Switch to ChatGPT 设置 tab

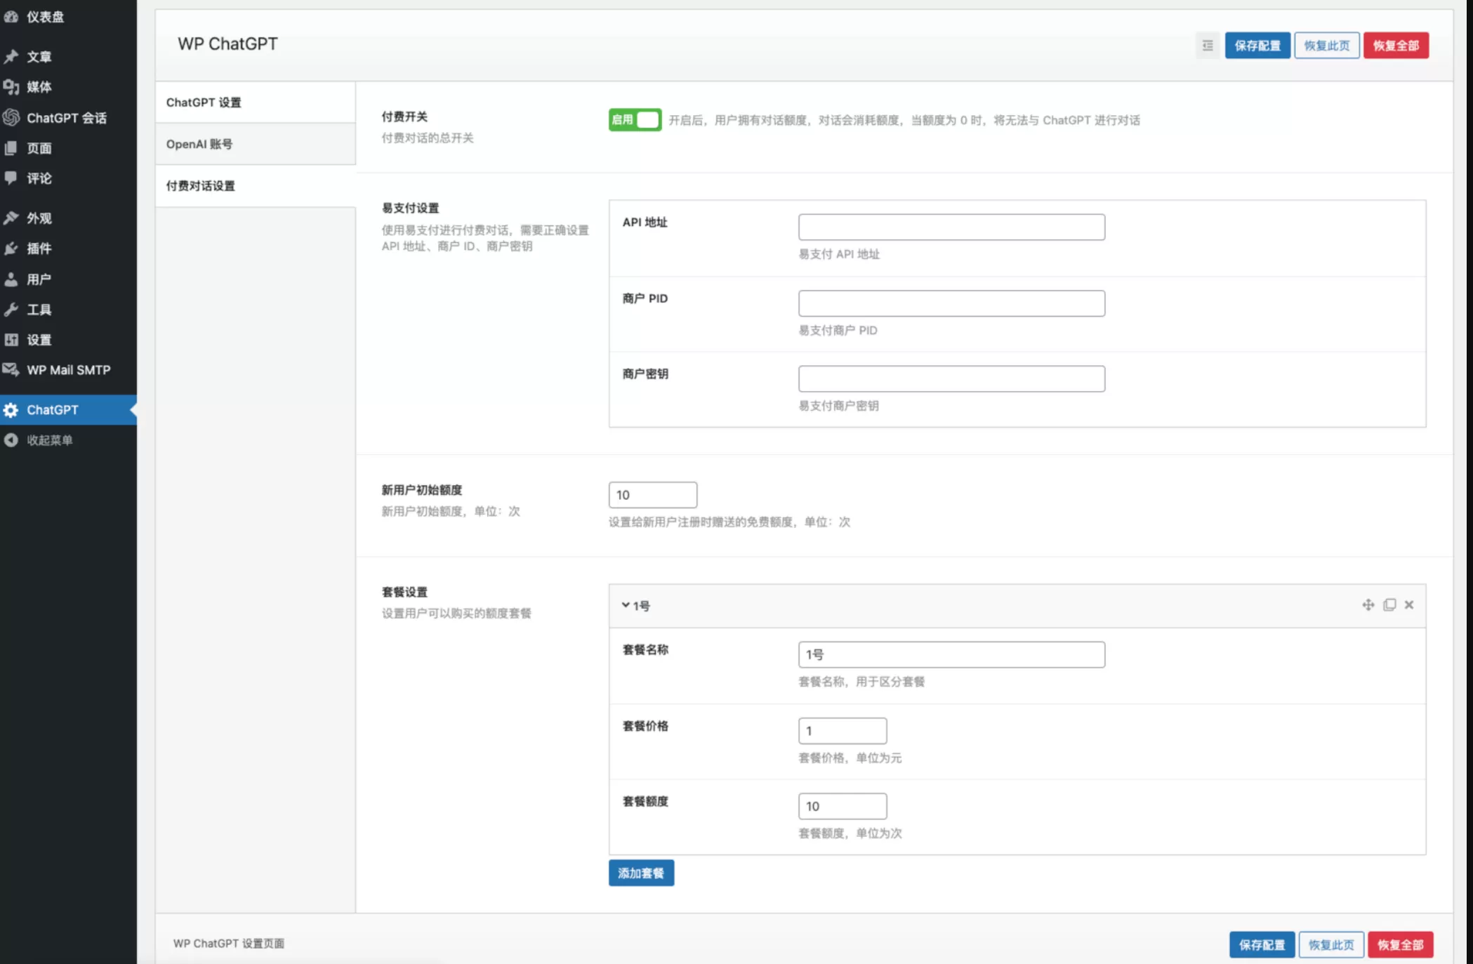[x=204, y=103]
